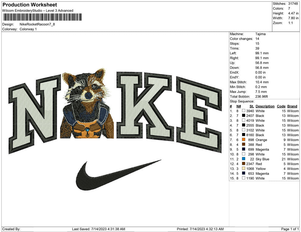Viewport: 301px width, 232px height.
Task: Click the Page 1 of 1 label
Action: click(x=290, y=229)
